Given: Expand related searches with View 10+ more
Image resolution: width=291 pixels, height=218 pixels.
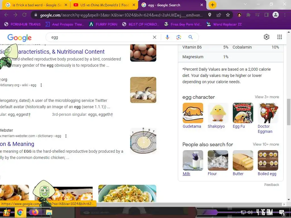Looking at the screenshot, I should tap(266, 144).
